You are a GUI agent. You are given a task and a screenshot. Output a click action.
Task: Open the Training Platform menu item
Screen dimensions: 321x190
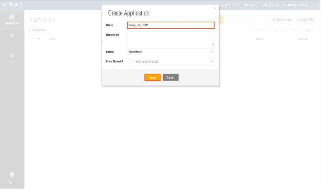click(x=228, y=5)
